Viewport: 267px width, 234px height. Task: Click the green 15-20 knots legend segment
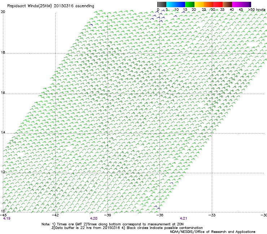[x=190, y=4]
